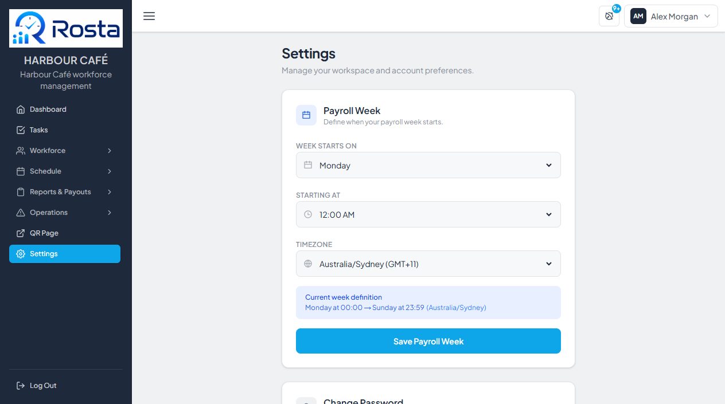Open the Starting At 12:00 AM dropdown
The height and width of the screenshot is (404, 725).
(428, 214)
